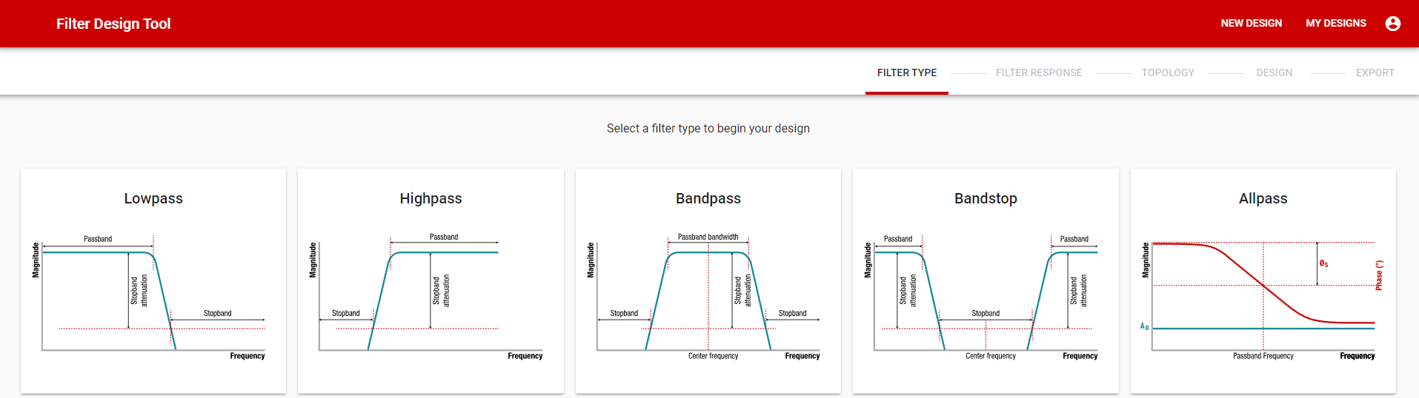Pick the Bandpass filter response graph

pyautogui.click(x=708, y=296)
